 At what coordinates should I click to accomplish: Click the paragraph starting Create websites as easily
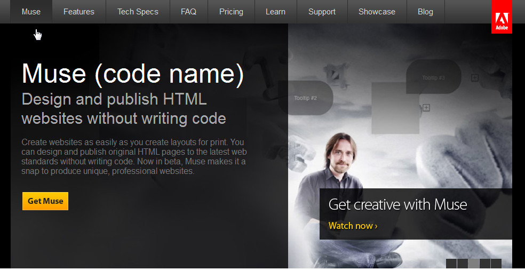point(134,156)
